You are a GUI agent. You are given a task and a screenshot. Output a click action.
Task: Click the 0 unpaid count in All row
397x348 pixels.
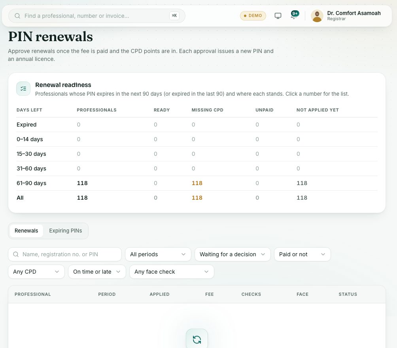point(257,198)
